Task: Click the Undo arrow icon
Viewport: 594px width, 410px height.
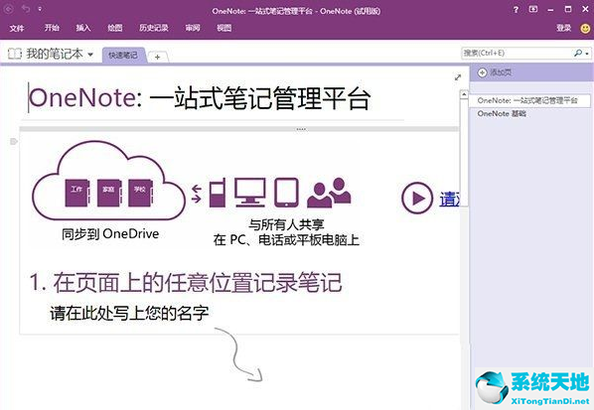Action: [26, 9]
